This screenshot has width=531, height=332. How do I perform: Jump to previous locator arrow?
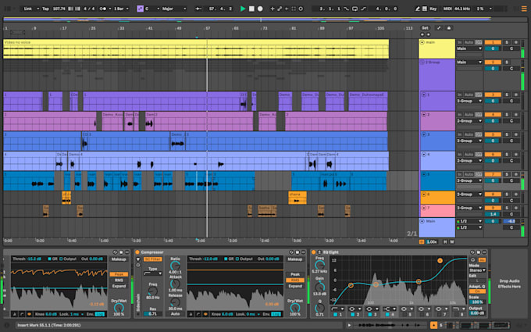[x=422, y=34]
